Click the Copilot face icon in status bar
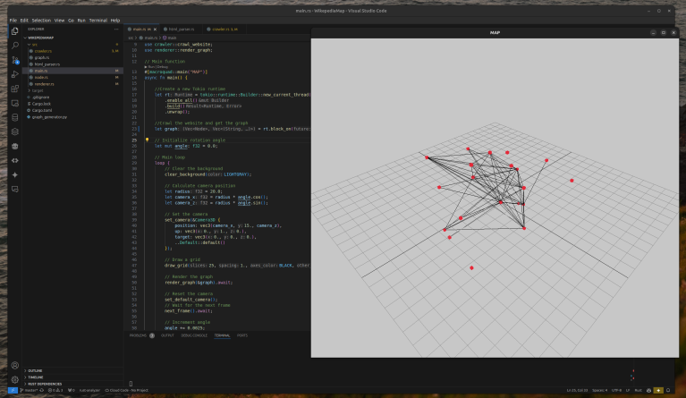 click(648, 390)
